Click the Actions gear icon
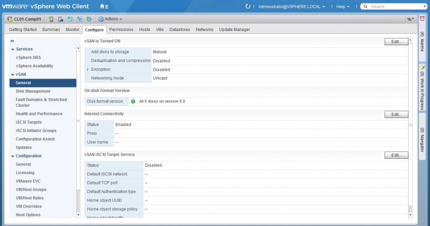 point(101,19)
